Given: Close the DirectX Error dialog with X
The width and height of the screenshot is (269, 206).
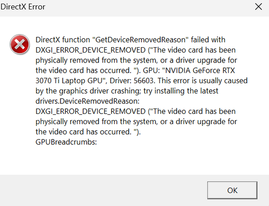Looking at the screenshot, I should [258, 7].
